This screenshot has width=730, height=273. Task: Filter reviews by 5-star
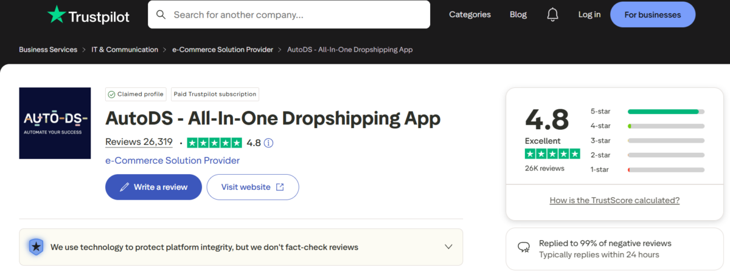click(x=647, y=112)
